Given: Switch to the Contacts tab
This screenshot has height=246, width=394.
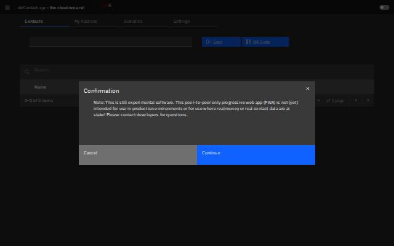Looking at the screenshot, I should tap(44, 22).
